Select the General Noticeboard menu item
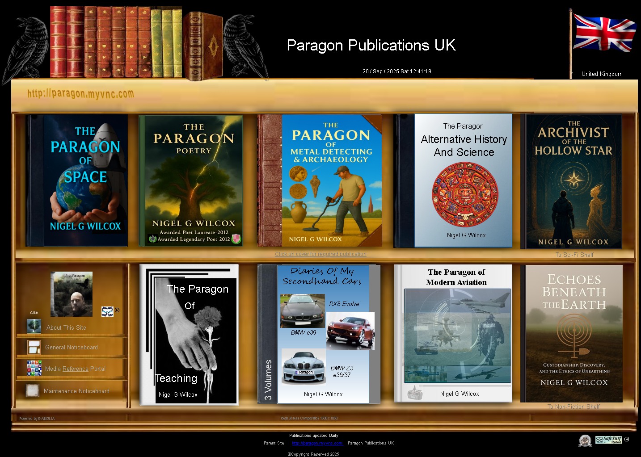641x457 pixels. [72, 347]
